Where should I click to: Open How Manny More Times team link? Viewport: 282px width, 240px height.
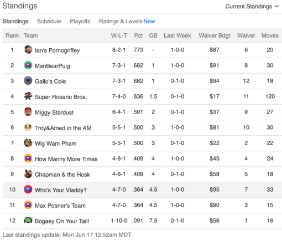66,159
